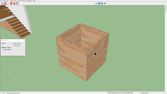Screen dimensions: 167x94
Task: Open the Tools menu
Action: coord(19,1)
